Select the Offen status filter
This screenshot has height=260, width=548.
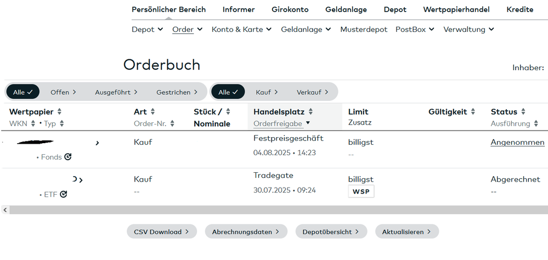pos(63,92)
